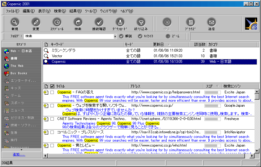This screenshot has width=261, height=167.
Task: Select The Web category
Action: pos(14,66)
